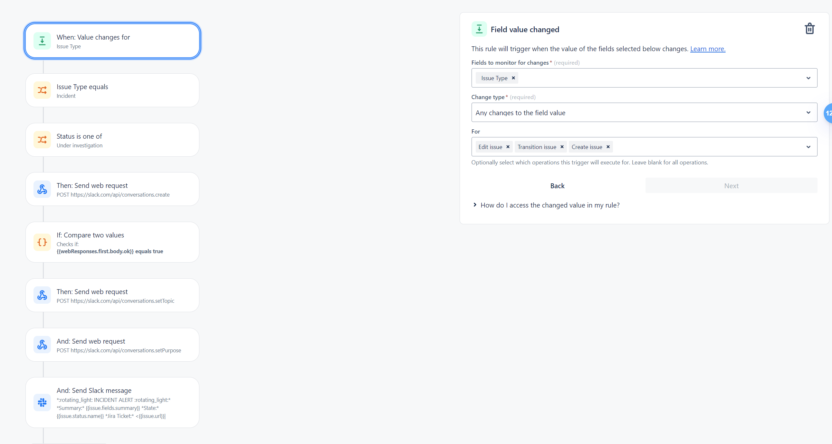Remove the Transition issue operation tag

[562, 147]
